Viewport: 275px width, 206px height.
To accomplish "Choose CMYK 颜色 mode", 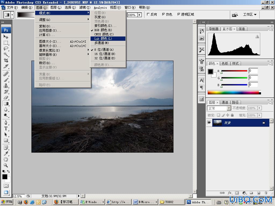I will (x=108, y=34).
